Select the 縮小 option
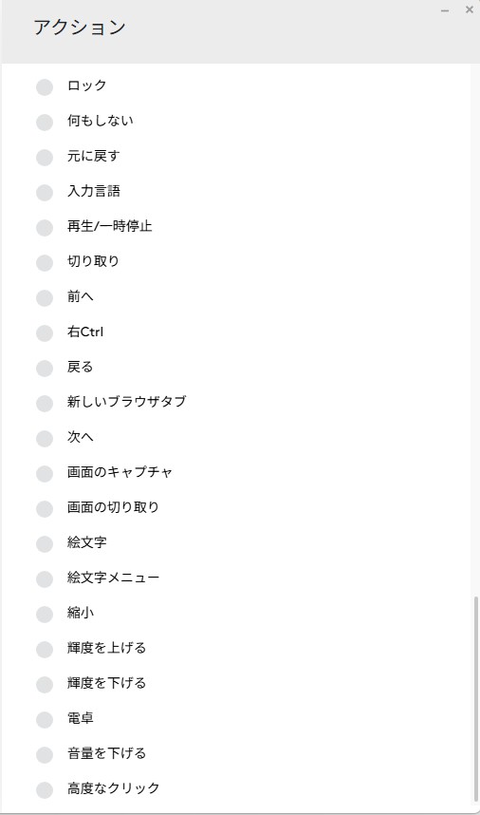Viewport: 480px width, 815px height. click(45, 614)
